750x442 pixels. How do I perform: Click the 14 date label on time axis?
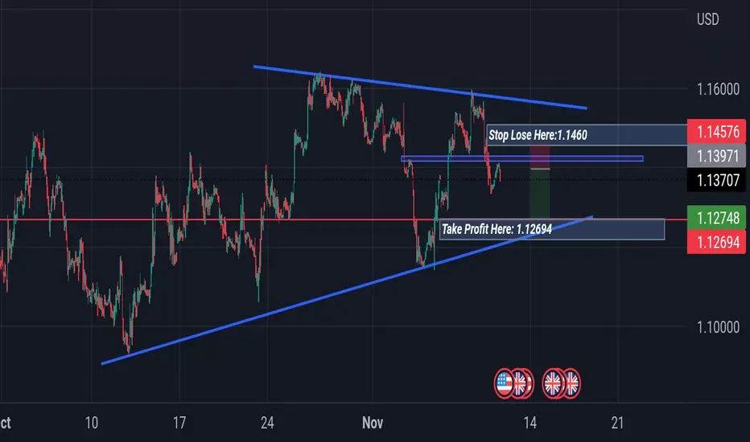(530, 423)
